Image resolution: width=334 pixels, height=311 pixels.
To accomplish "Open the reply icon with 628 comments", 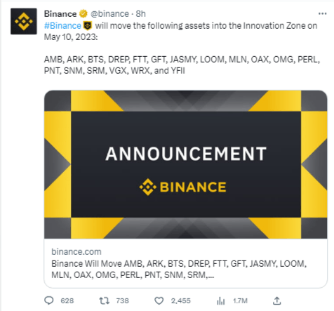I will click(49, 300).
